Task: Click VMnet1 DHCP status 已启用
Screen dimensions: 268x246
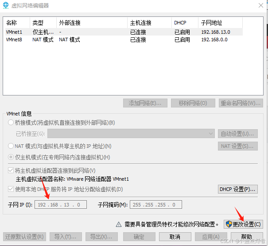Action: click(182, 32)
